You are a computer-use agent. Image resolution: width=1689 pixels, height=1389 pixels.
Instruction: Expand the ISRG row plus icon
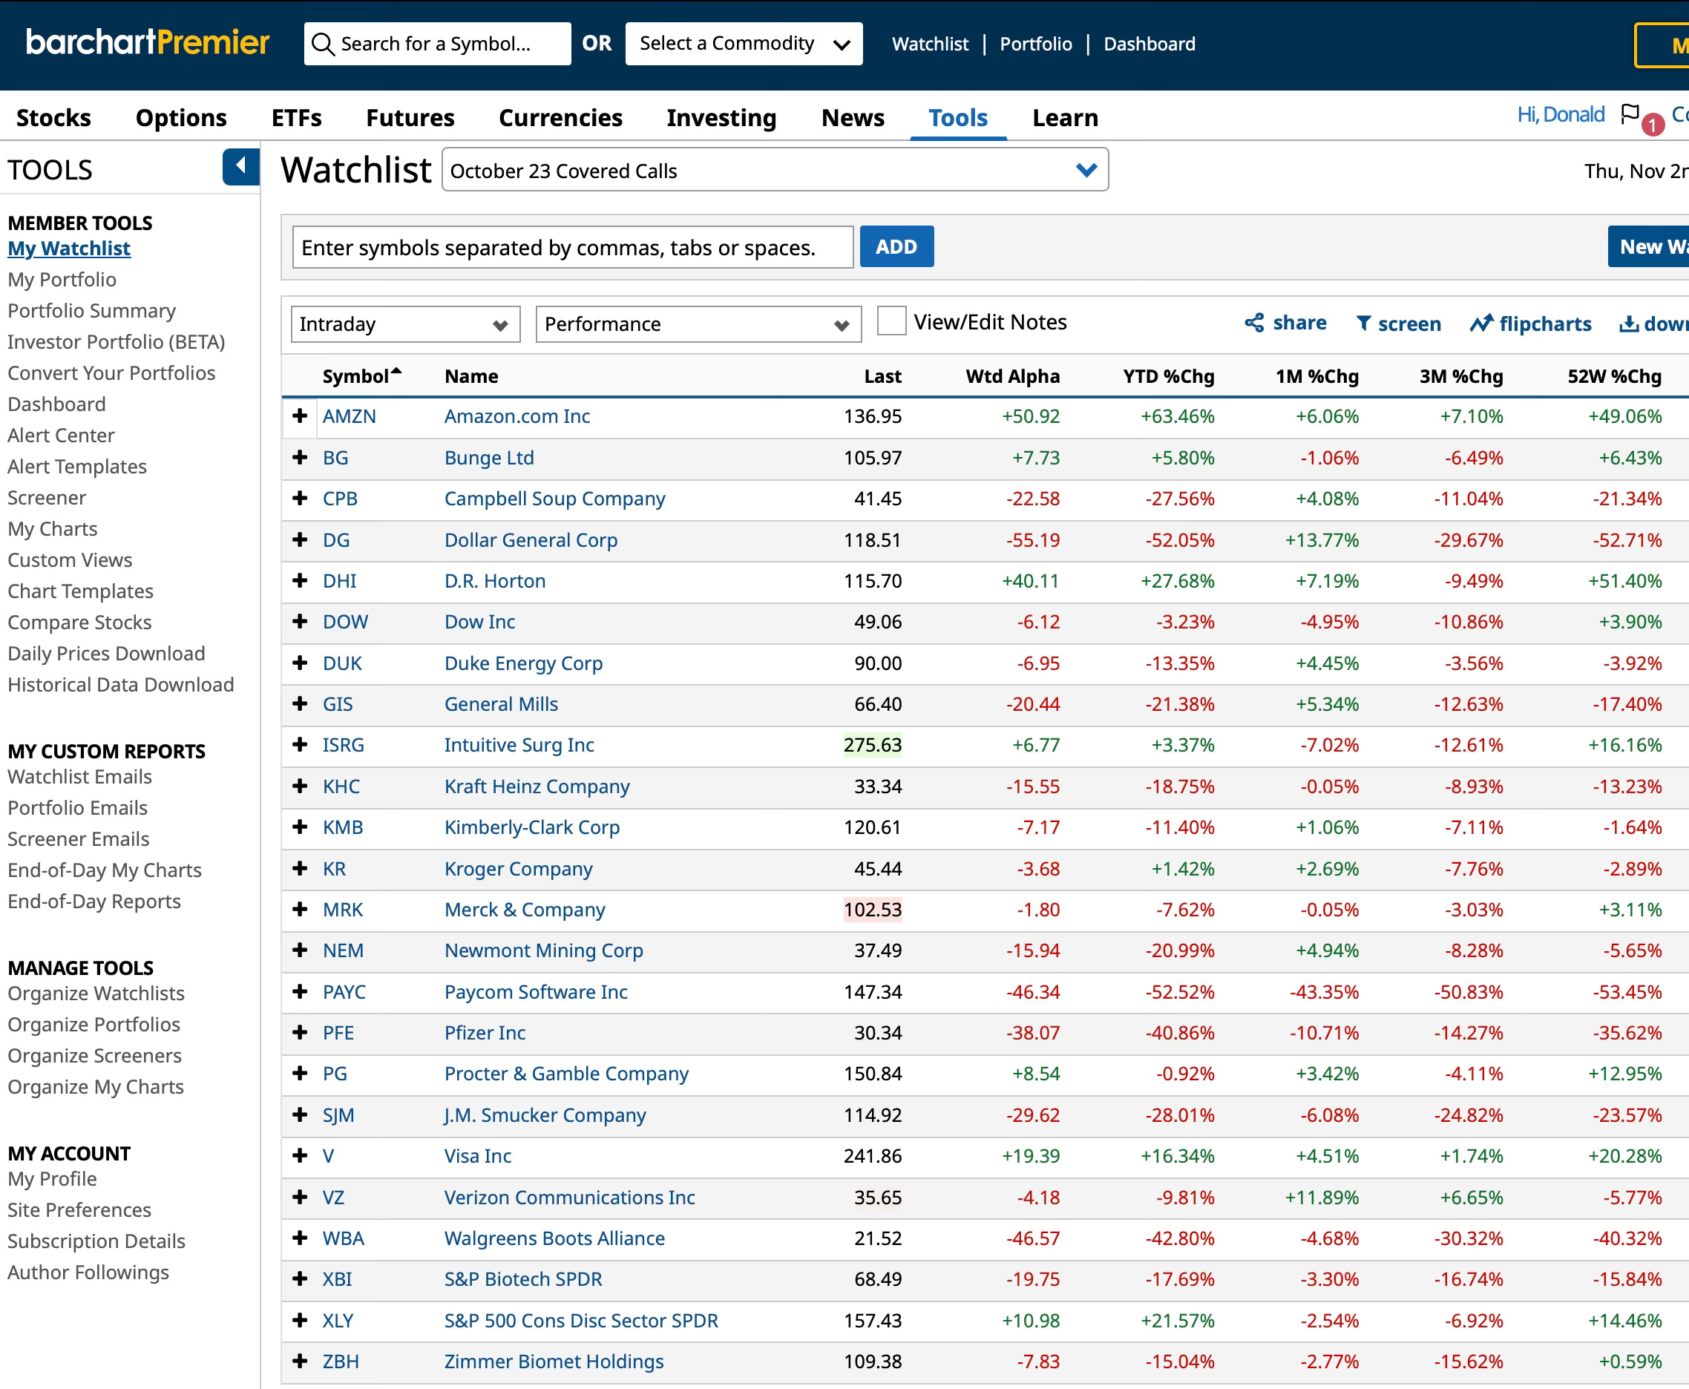click(x=300, y=745)
